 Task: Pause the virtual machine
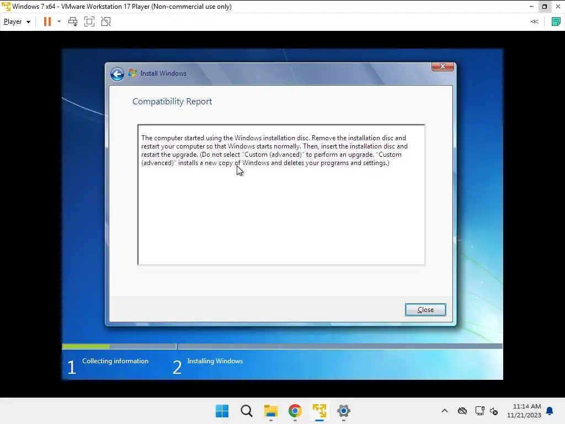47,22
